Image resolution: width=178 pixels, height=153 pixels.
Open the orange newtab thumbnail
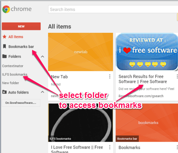[81, 52]
